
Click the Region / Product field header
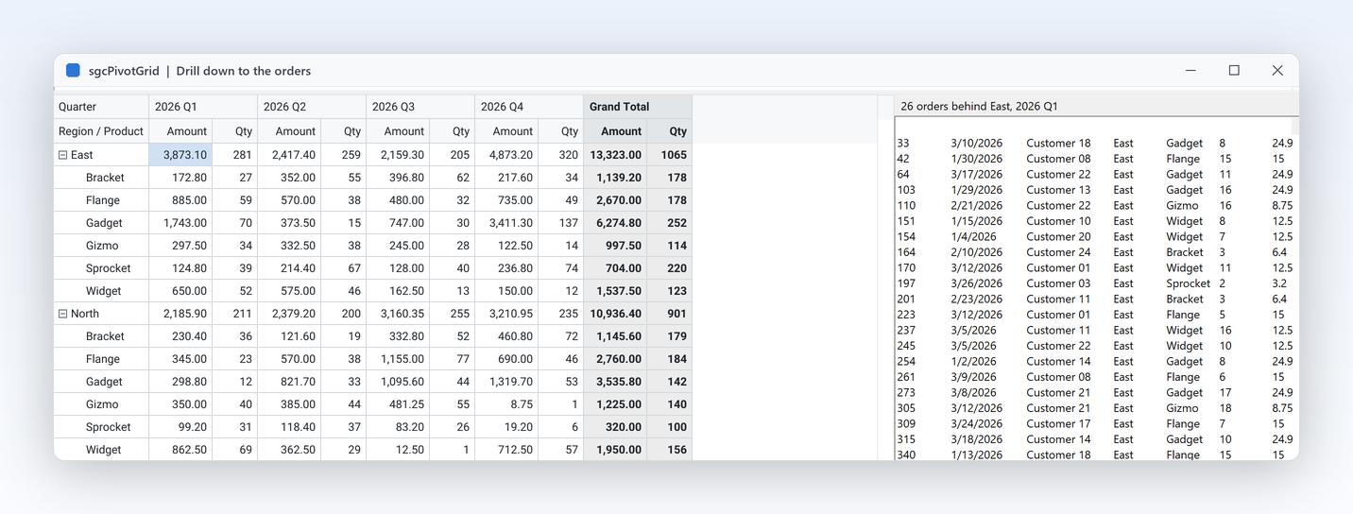pos(101,131)
